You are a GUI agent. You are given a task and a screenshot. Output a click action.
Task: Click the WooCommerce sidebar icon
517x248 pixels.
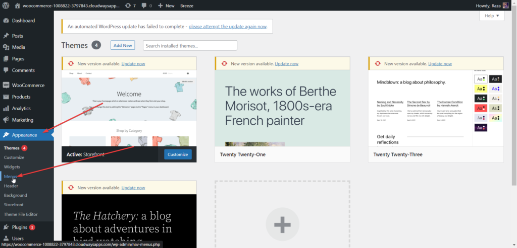click(6, 86)
